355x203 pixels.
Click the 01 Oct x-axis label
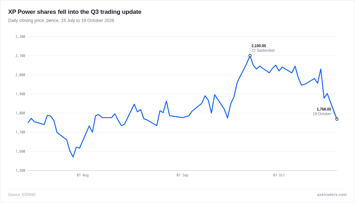[279, 175]
